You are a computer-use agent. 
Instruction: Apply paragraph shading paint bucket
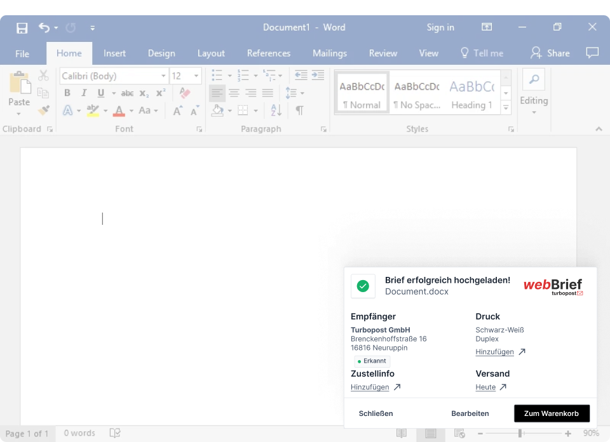click(217, 110)
